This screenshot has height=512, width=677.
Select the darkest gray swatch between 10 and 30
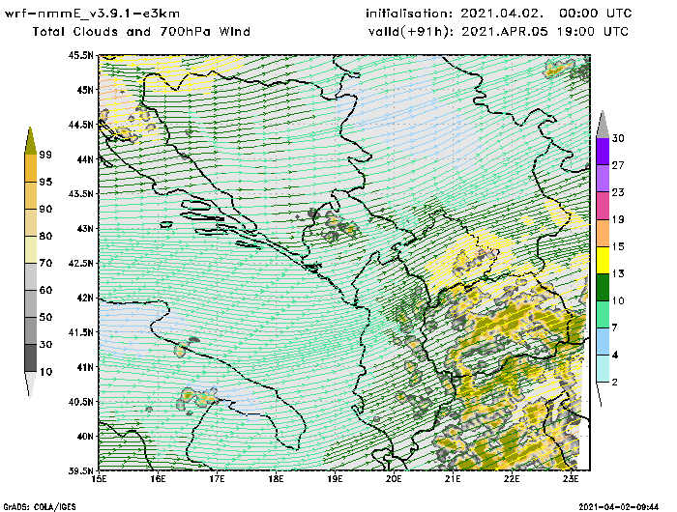pos(31,358)
